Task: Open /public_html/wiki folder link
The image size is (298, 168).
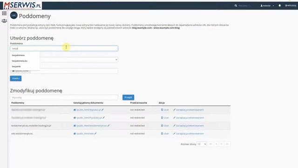Action: click(85, 133)
